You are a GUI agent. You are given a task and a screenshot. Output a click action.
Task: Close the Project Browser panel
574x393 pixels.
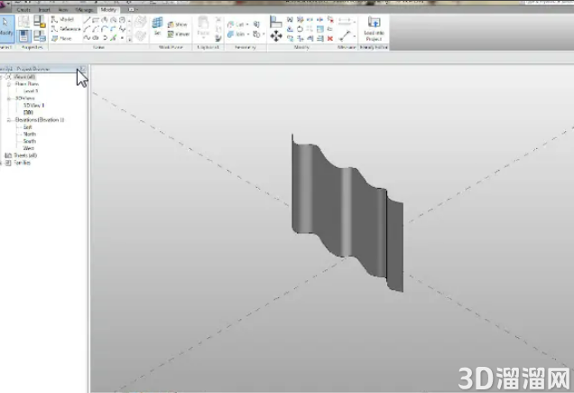pos(83,69)
